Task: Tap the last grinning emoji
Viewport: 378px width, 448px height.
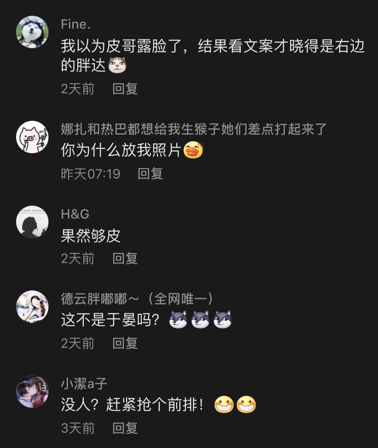Action: pos(246,404)
